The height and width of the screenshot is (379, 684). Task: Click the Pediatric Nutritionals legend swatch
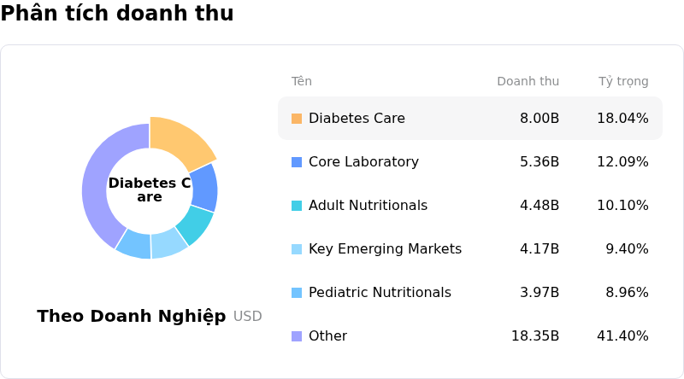pyautogui.click(x=297, y=293)
